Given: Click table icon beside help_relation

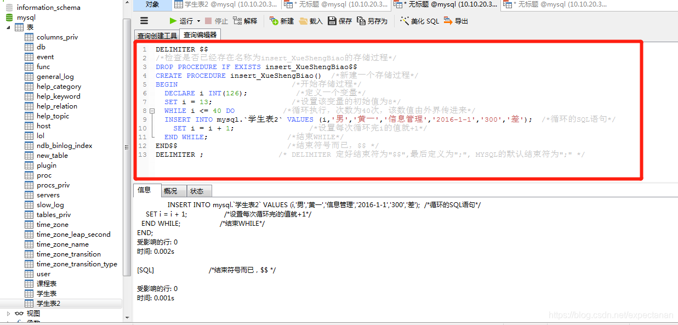Looking at the screenshot, I should click(x=29, y=106).
